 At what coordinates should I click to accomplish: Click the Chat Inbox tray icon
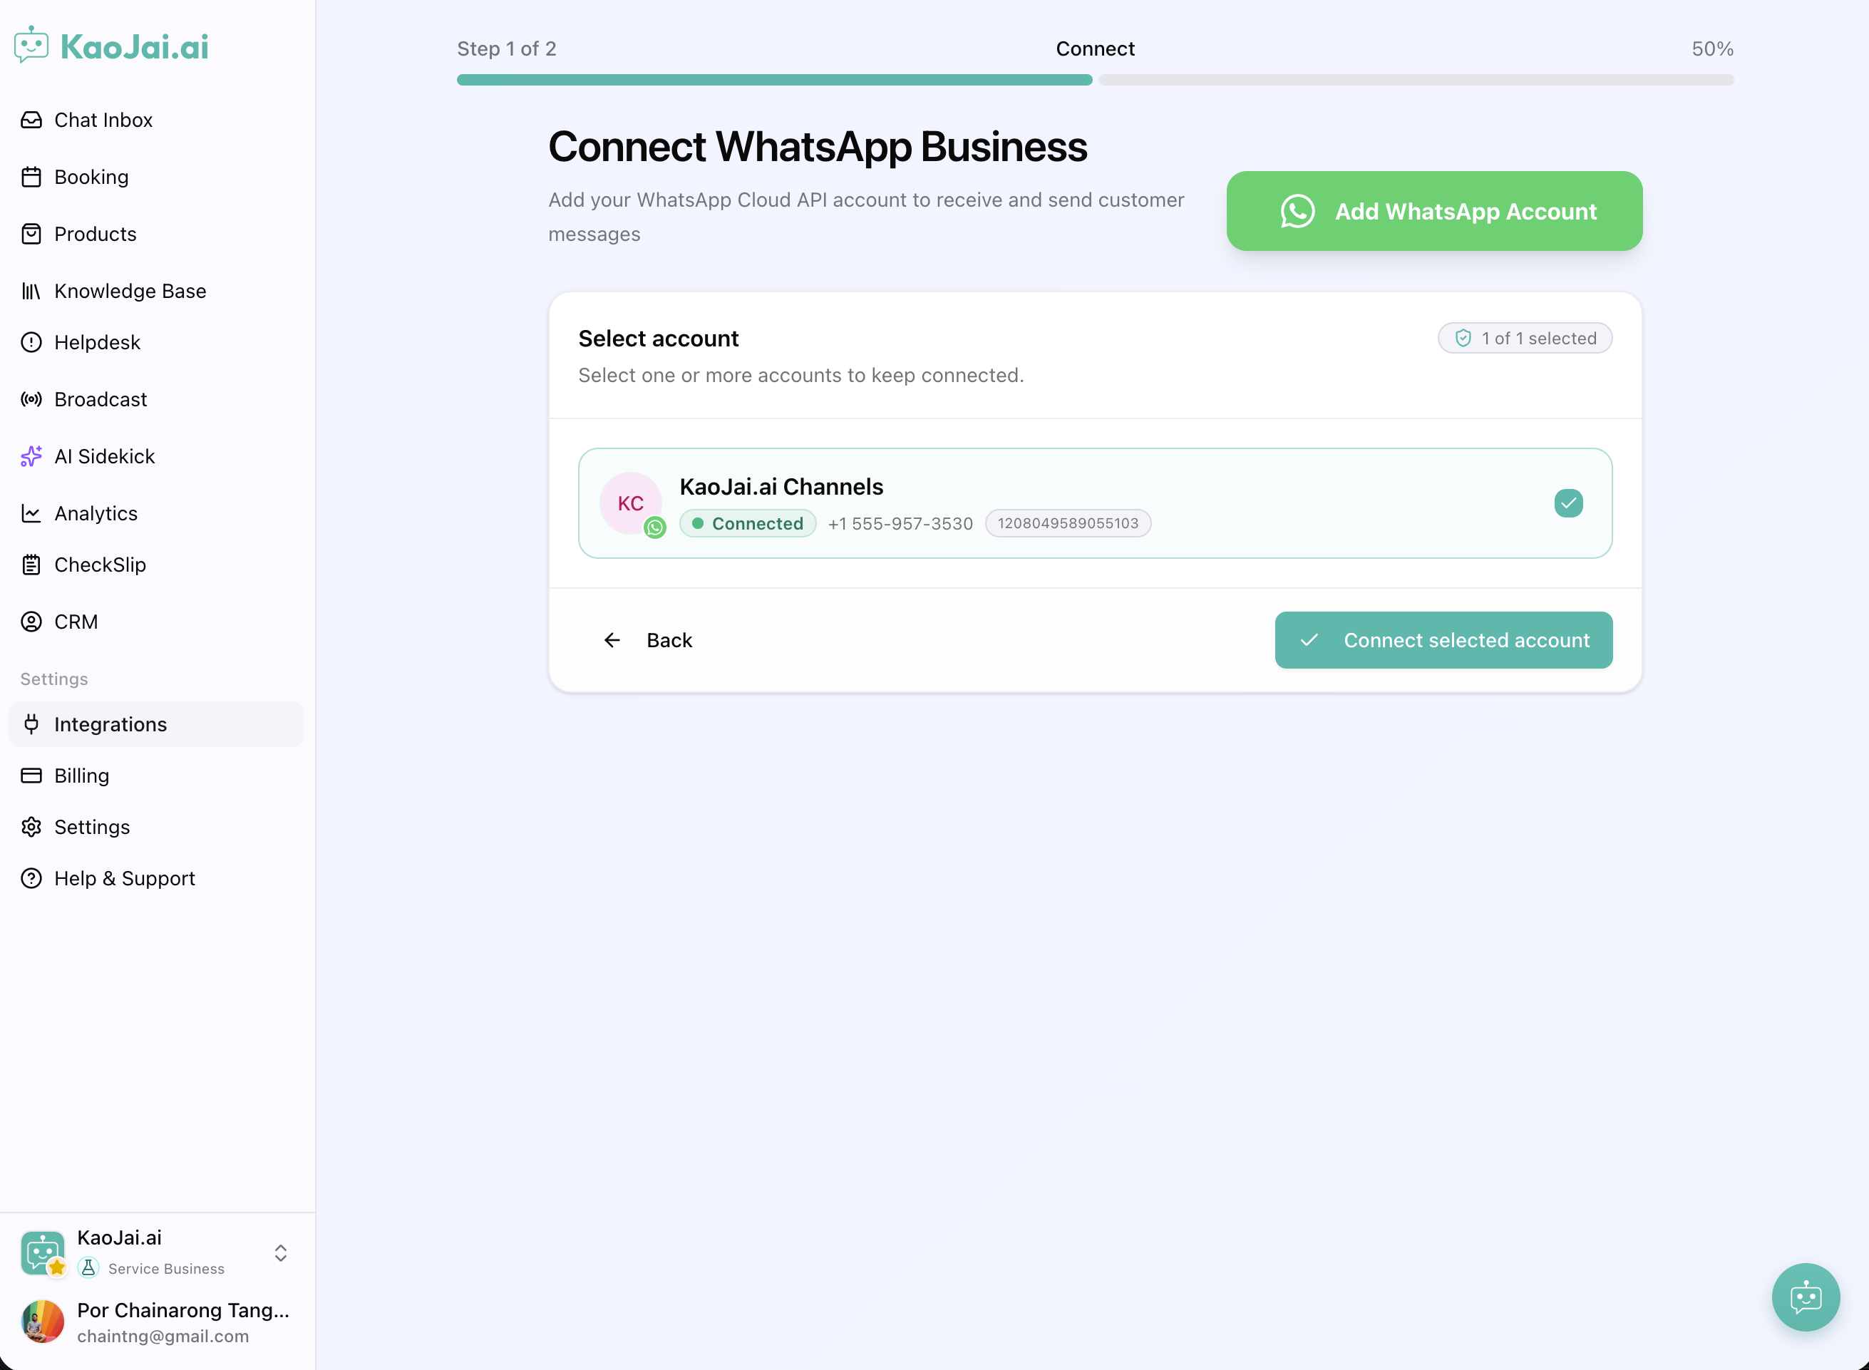(x=31, y=120)
